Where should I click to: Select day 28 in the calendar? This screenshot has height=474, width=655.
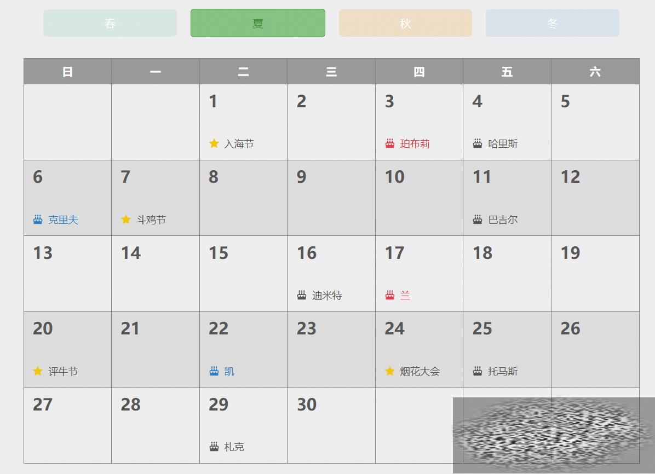click(156, 425)
